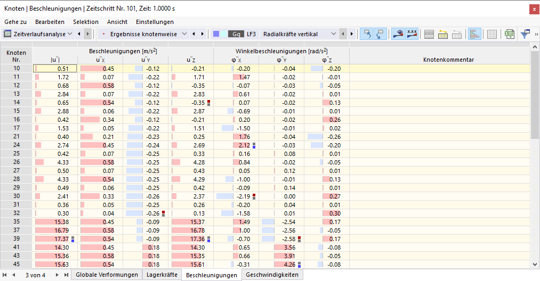The height and width of the screenshot is (281, 540).
Task: Click the purple load case color swatch
Action: click(216, 34)
